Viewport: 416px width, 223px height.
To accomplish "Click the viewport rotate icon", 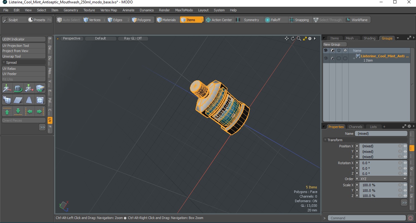I will (x=293, y=39).
